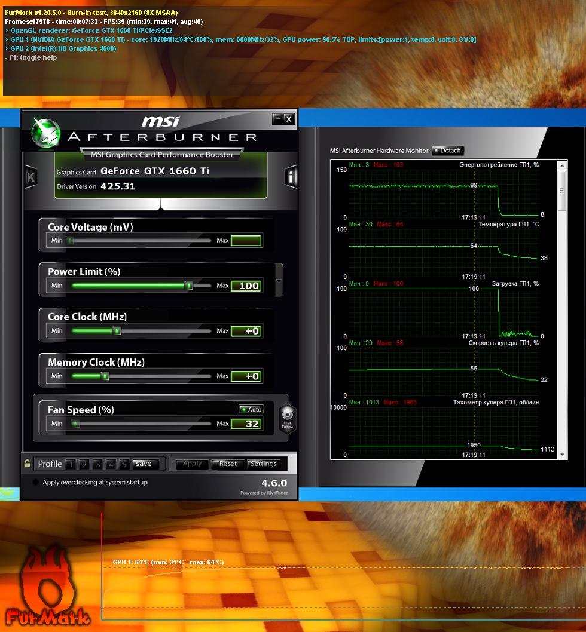This screenshot has height=632, width=586.
Task: Click the Memory Clock value field
Action: point(246,376)
